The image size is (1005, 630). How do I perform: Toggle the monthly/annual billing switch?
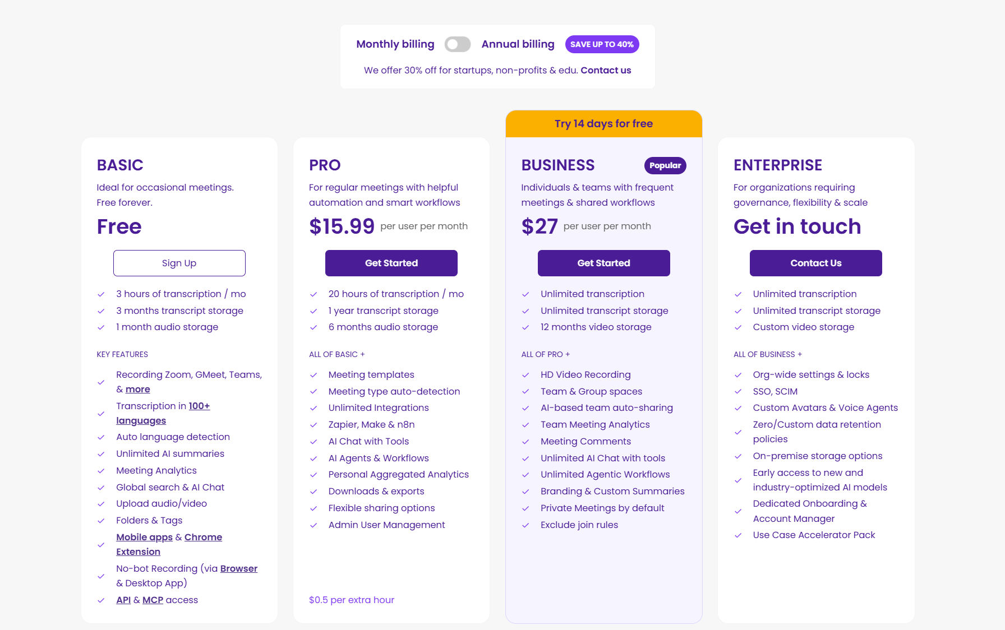click(457, 44)
